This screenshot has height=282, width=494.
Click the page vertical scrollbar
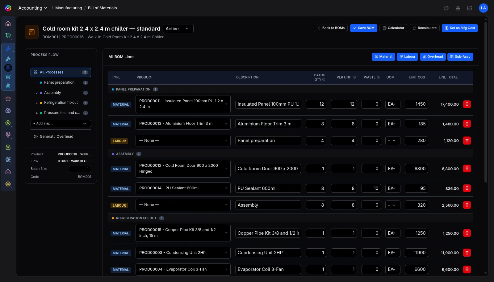(486, 102)
